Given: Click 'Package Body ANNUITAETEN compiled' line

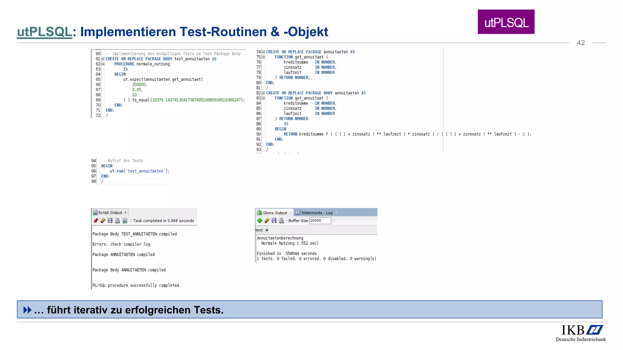Looking at the screenshot, I should point(129,270).
